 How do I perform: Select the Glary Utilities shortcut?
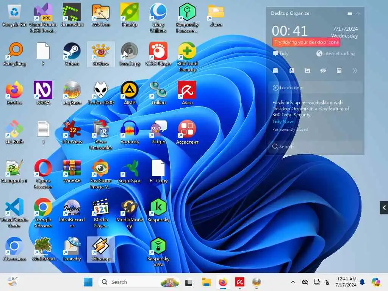coord(158,18)
